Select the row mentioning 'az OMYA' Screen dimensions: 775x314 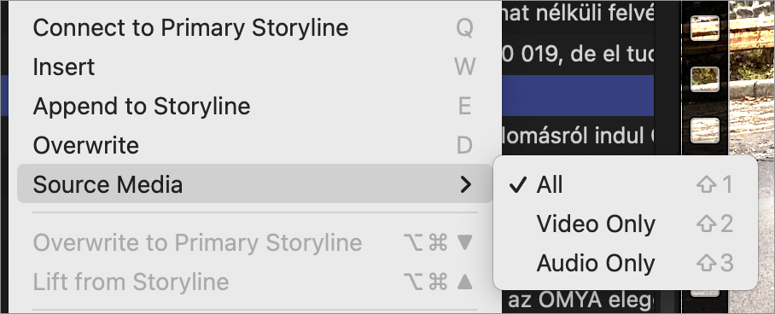pyautogui.click(x=579, y=300)
